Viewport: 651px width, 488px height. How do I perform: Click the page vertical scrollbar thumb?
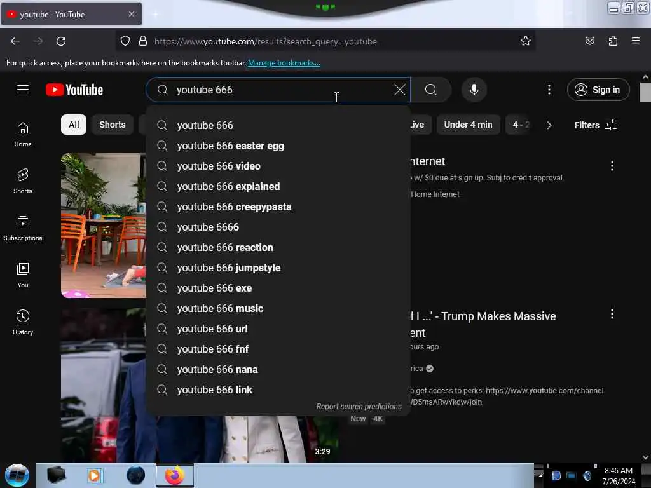[x=645, y=91]
